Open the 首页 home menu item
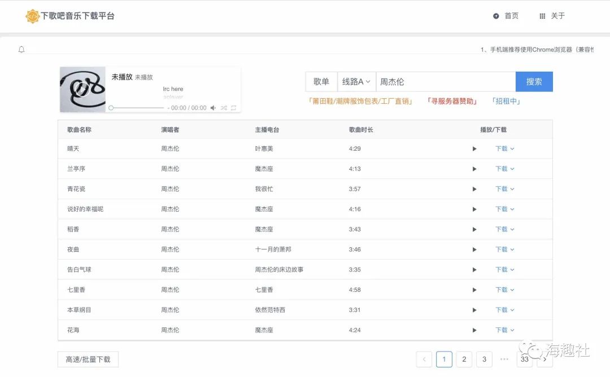The width and height of the screenshot is (610, 377). [506, 16]
